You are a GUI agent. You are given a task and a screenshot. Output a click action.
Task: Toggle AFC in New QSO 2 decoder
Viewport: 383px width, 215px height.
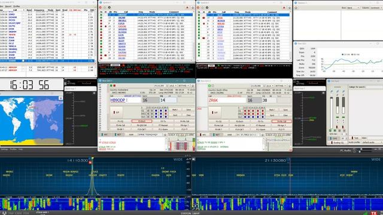click(203, 134)
